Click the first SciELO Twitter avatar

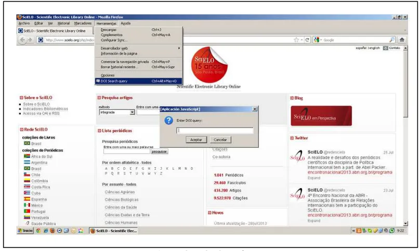297,157
